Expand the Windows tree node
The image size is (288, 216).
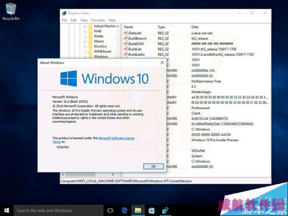coord(85,57)
